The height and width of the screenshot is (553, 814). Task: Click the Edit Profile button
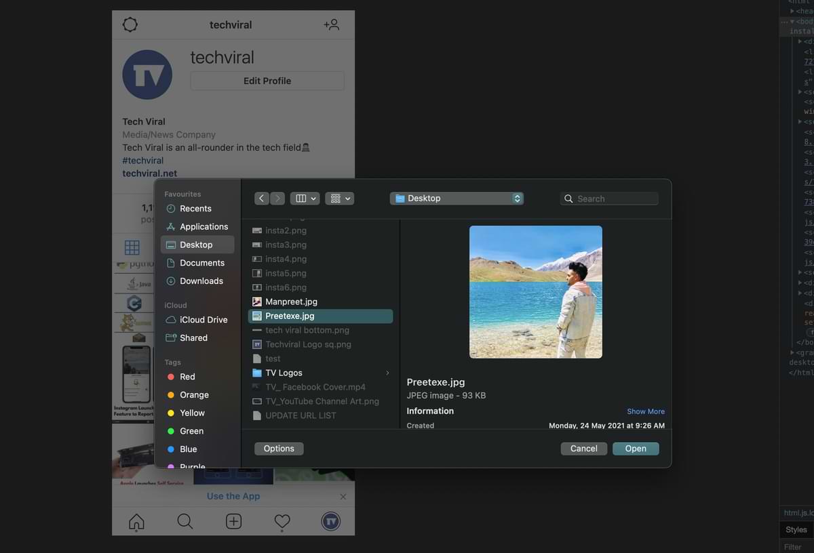267,81
